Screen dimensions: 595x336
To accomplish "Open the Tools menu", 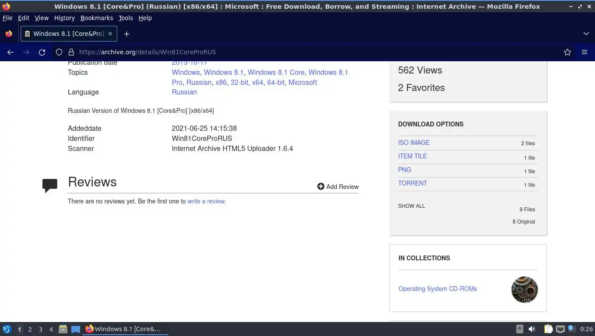I will (x=126, y=18).
